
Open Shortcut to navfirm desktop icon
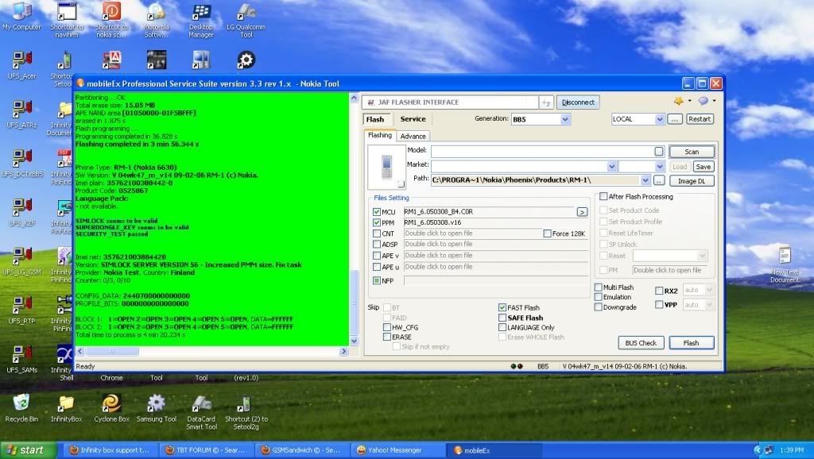tap(67, 20)
